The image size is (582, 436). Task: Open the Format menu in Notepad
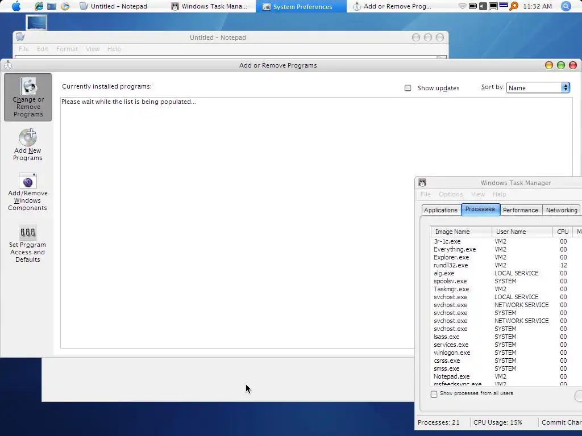coord(67,49)
